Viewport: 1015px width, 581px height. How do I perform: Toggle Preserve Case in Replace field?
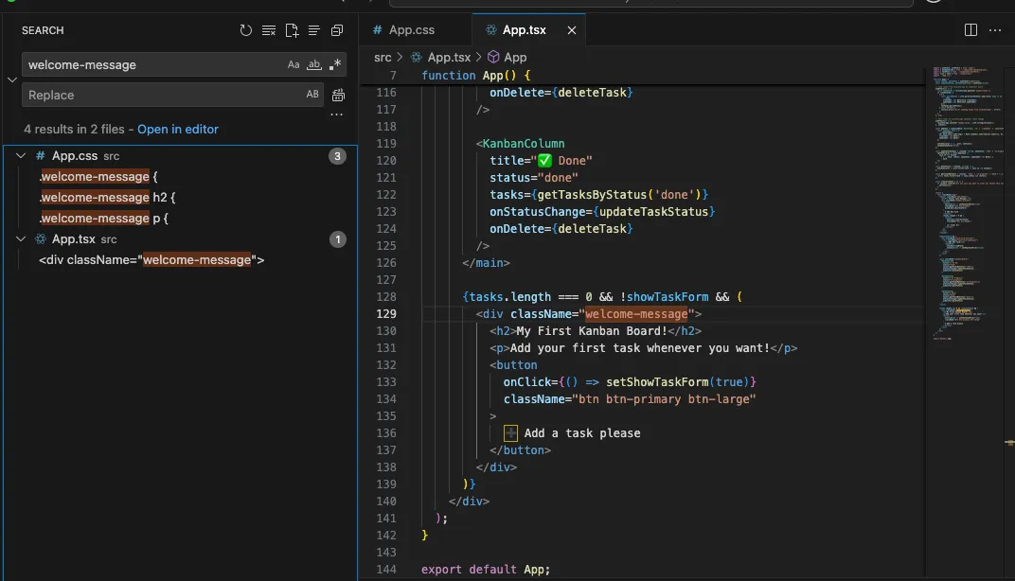312,95
